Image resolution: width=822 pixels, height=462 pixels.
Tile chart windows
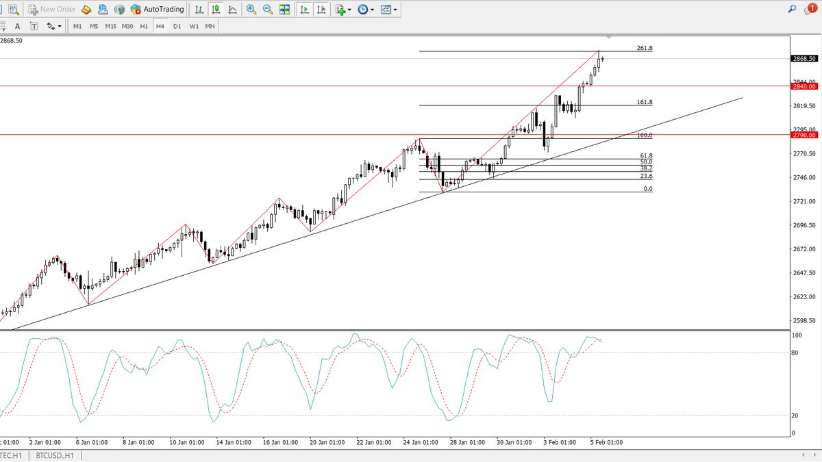tap(284, 10)
